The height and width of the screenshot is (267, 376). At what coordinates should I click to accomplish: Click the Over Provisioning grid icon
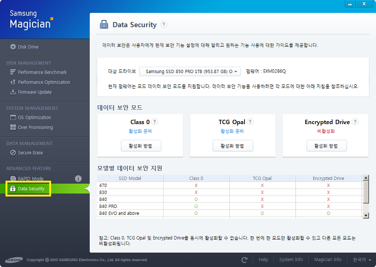click(13, 127)
